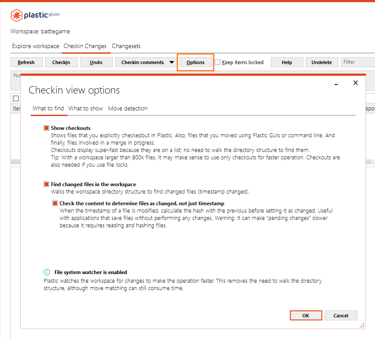
Task: Open the Move detection tab
Action: 128,108
